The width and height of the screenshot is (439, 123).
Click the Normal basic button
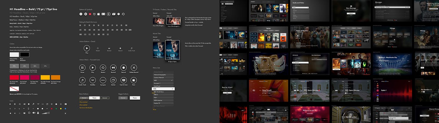coord(84,98)
